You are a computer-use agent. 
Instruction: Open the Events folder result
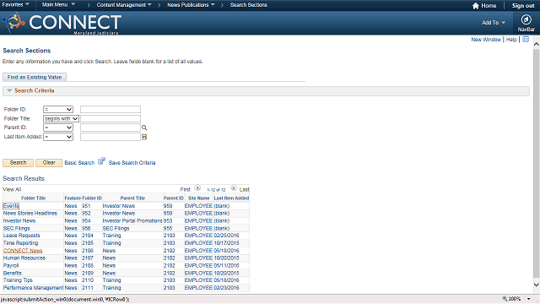click(11, 206)
